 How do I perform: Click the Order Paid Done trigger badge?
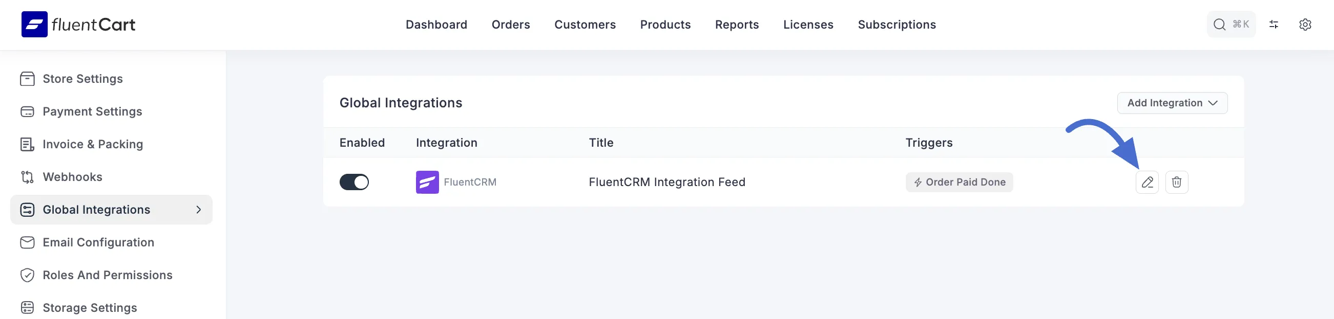point(958,182)
